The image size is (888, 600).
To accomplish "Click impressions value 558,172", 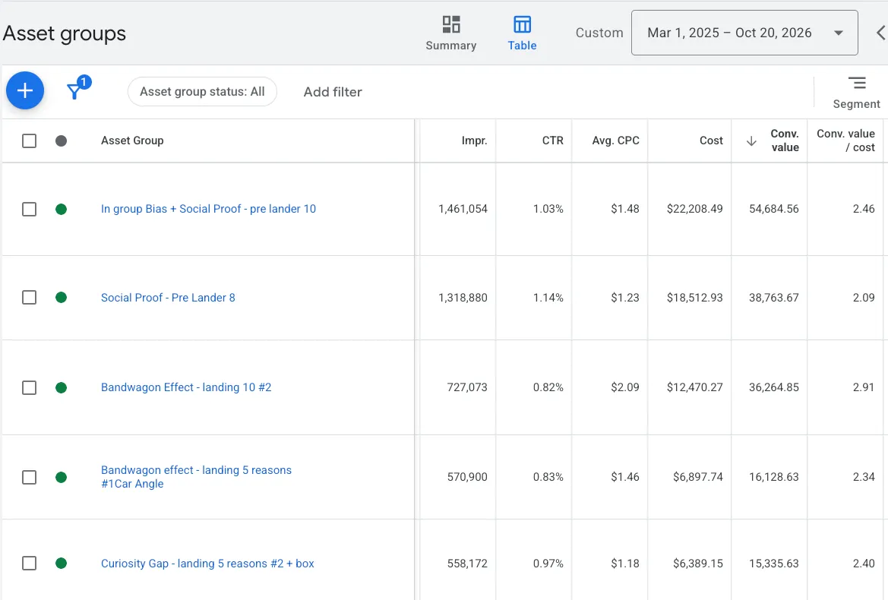I will (467, 564).
